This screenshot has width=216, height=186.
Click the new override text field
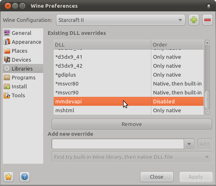[x=118, y=144]
